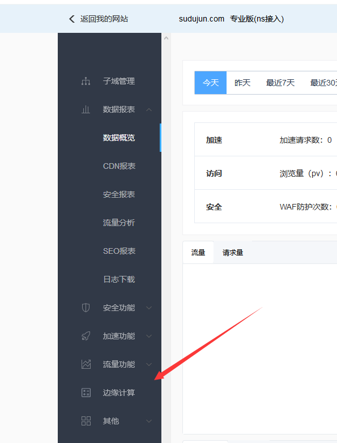Click the back arrow next to 返回我的网站
The height and width of the screenshot is (443, 337).
[72, 19]
